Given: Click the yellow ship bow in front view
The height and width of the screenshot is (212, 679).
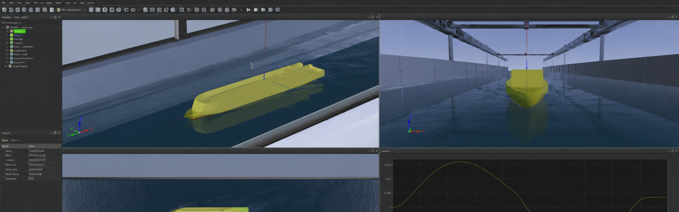Looking at the screenshot, I should [527, 88].
